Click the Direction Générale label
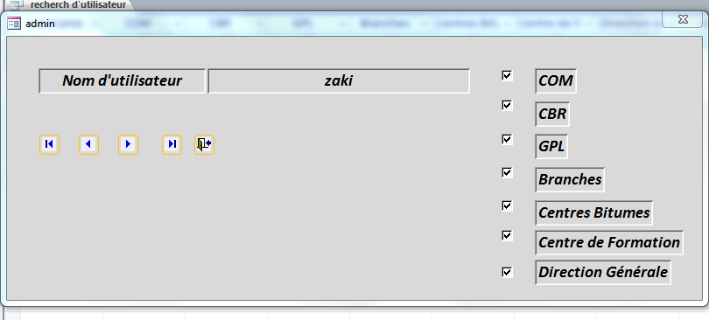Image resolution: width=709 pixels, height=320 pixels. click(x=603, y=272)
